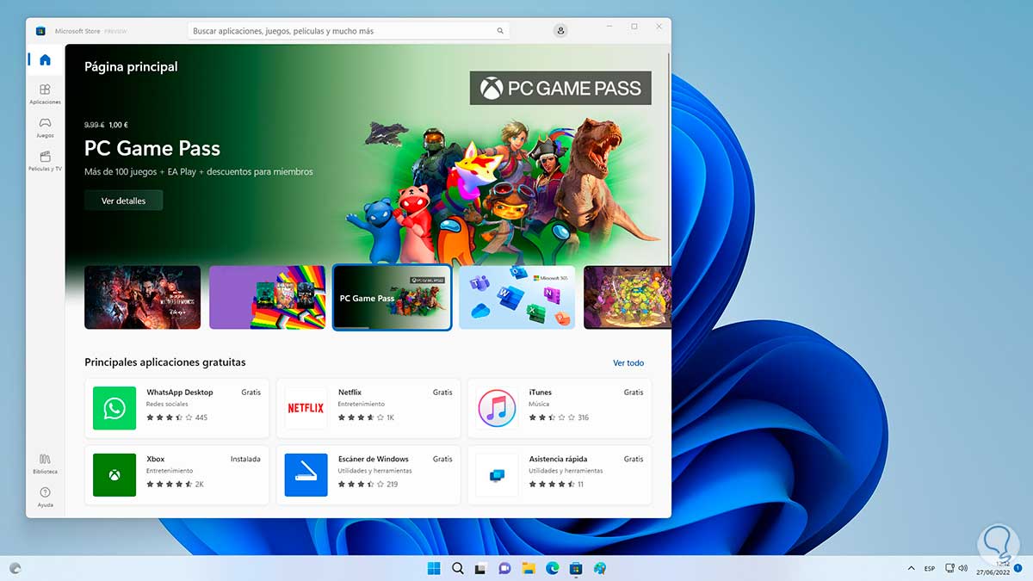
Task: Click the Netflix title text
Action: pos(349,392)
